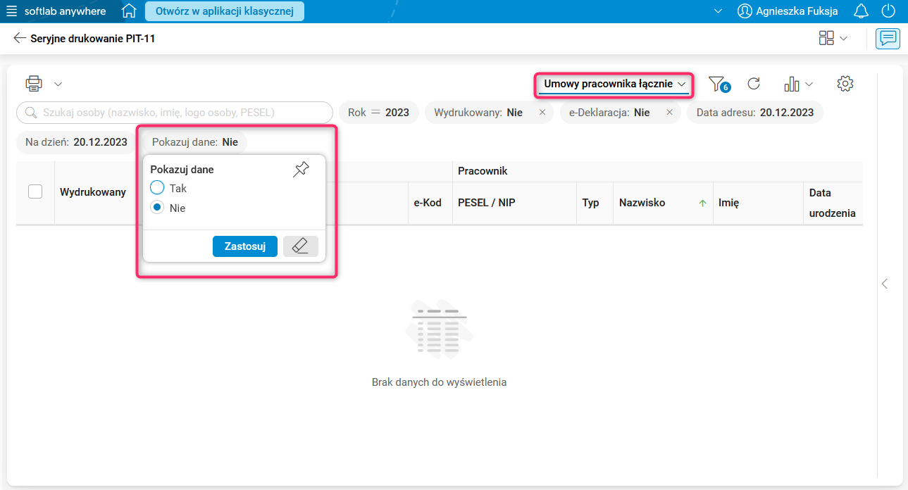908x490 pixels.
Task: Open the chart bar icon
Action: 791,84
